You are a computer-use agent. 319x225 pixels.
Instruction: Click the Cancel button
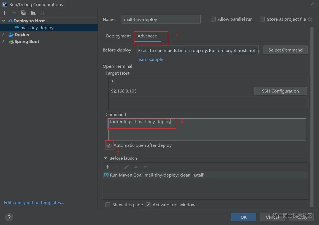click(x=272, y=217)
